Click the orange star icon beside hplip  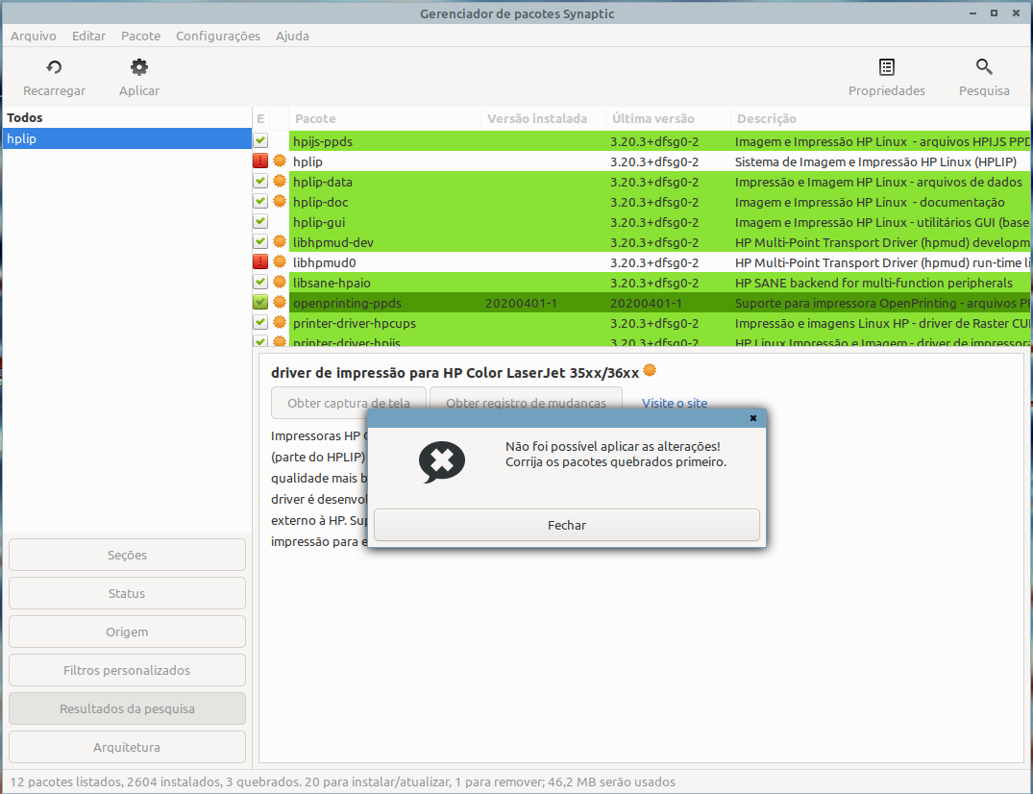click(280, 161)
